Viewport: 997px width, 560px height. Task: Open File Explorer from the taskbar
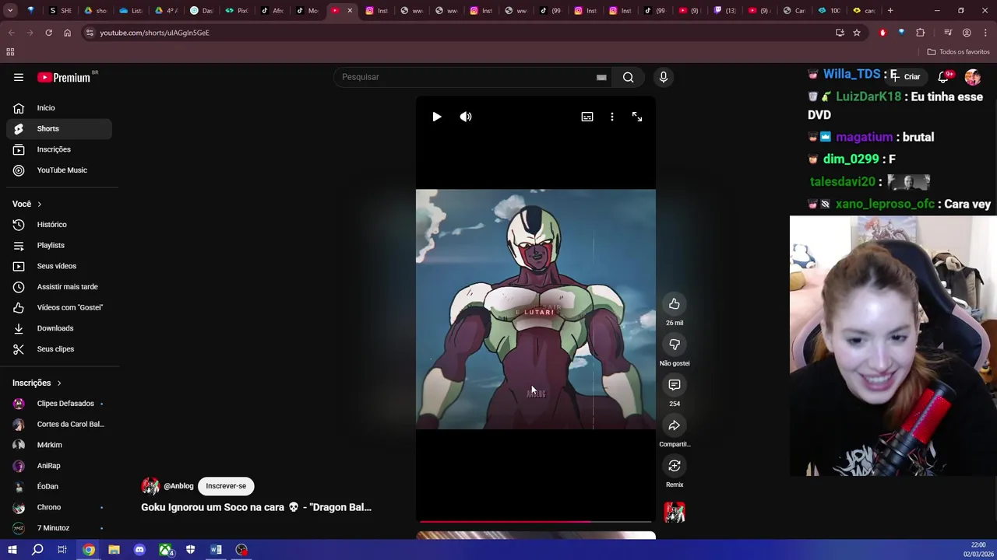114,550
